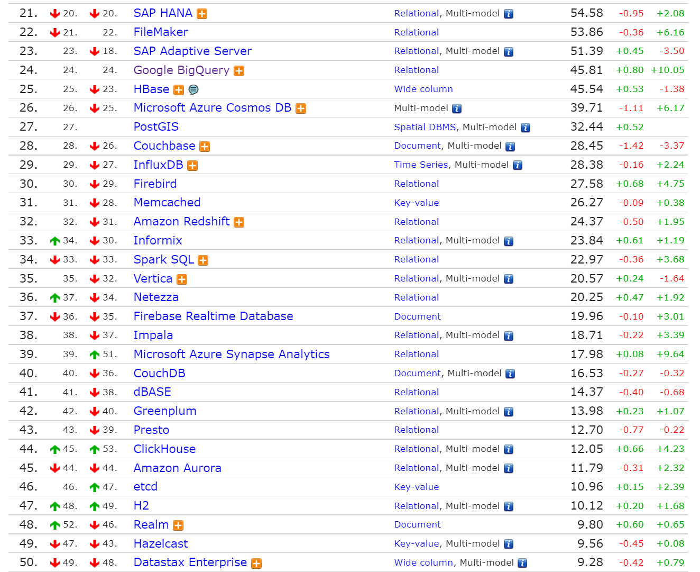The height and width of the screenshot is (572, 700).
Task: Click the plus icon beside Amazon Redshift
Action: pyautogui.click(x=239, y=222)
